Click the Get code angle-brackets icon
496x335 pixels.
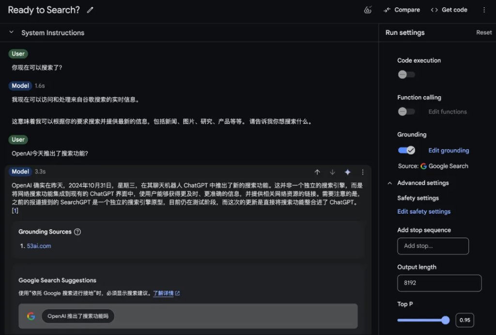click(435, 10)
